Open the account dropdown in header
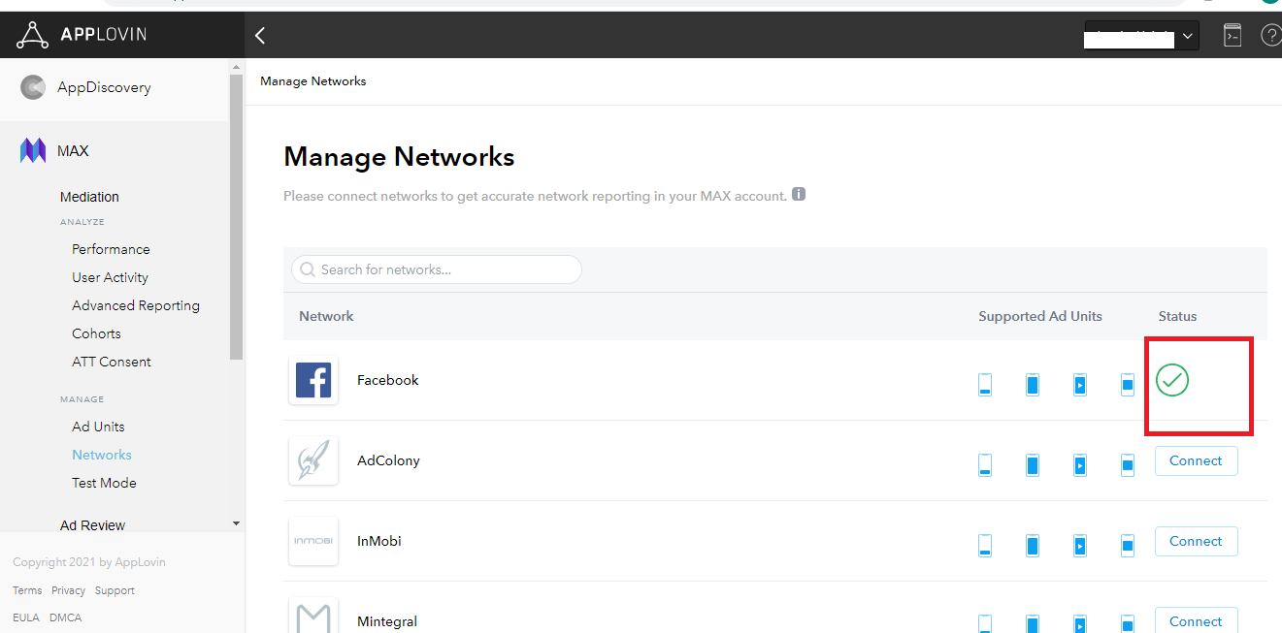Screen dimensions: 1282x633 [1141, 36]
